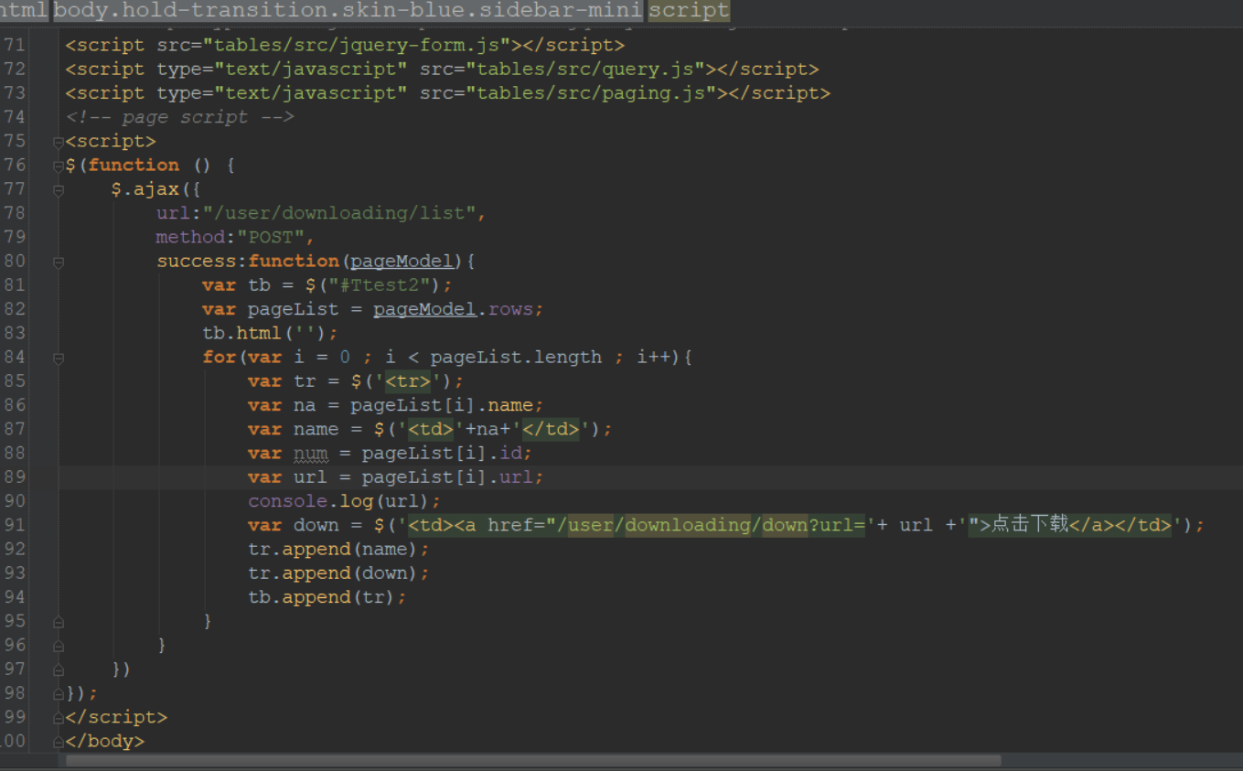Click the '<tr>' string on line 85
The width and height of the screenshot is (1243, 771).
(407, 380)
